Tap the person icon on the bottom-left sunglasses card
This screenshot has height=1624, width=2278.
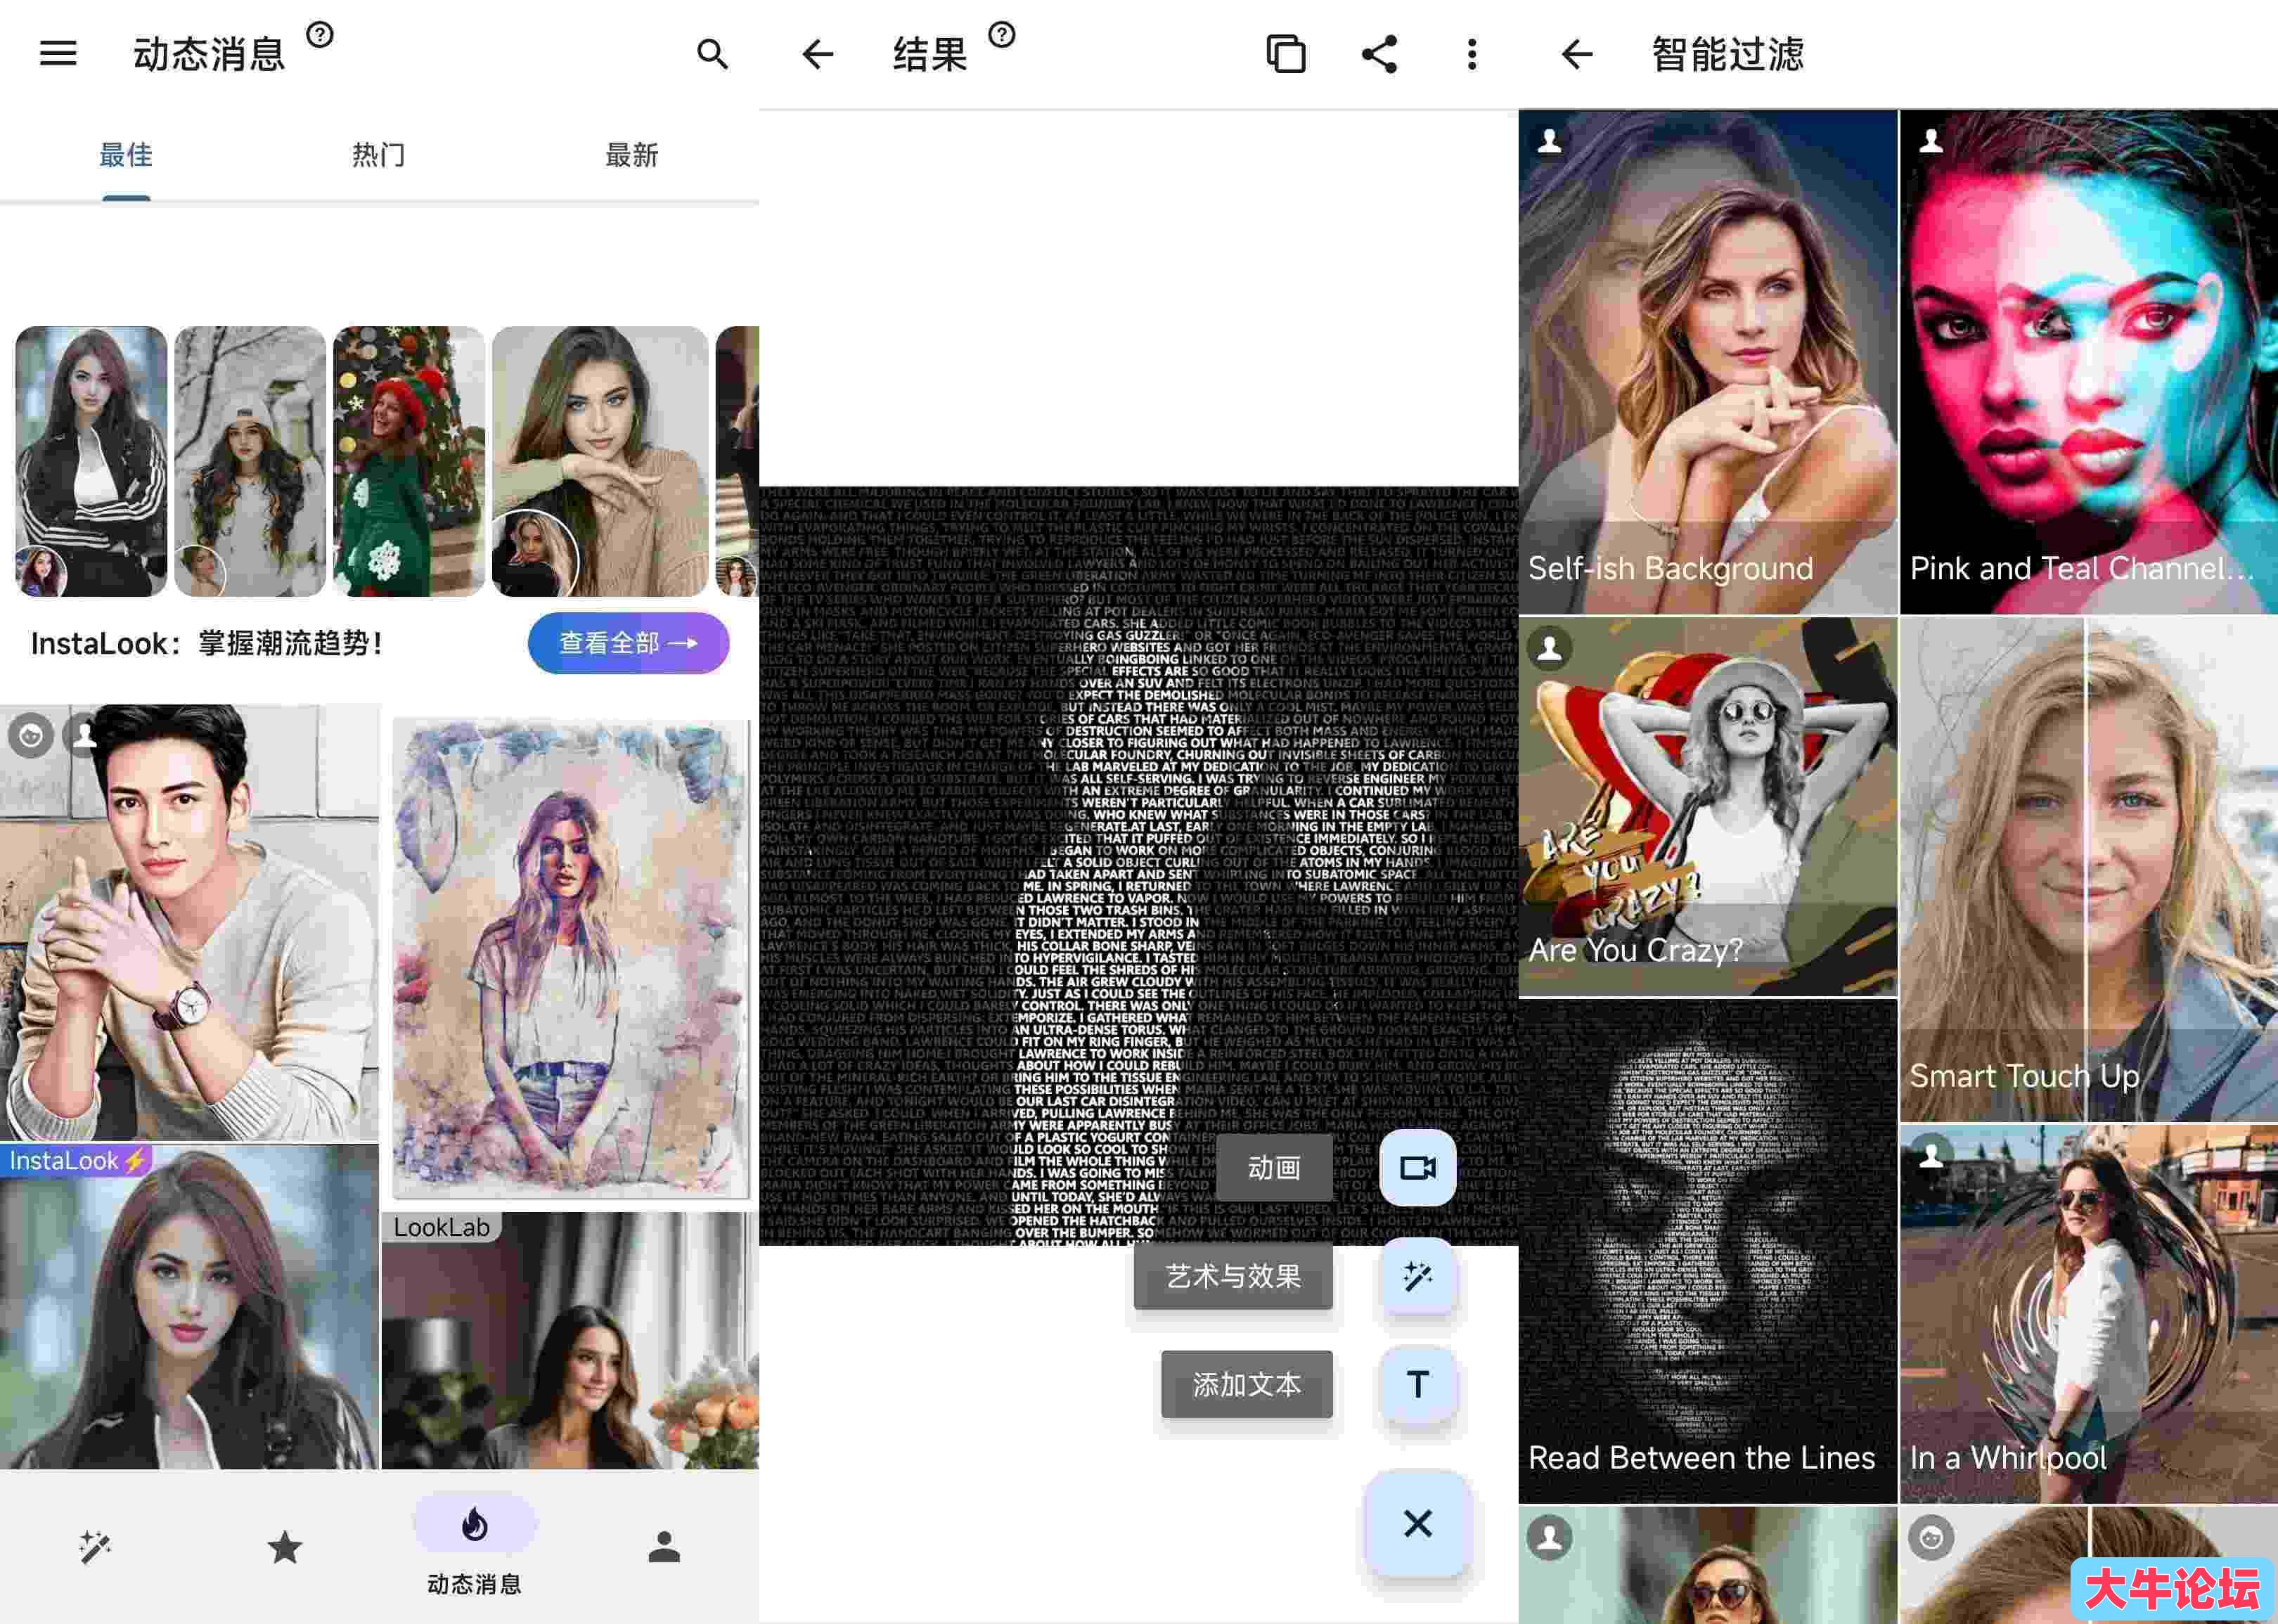tap(1549, 1537)
